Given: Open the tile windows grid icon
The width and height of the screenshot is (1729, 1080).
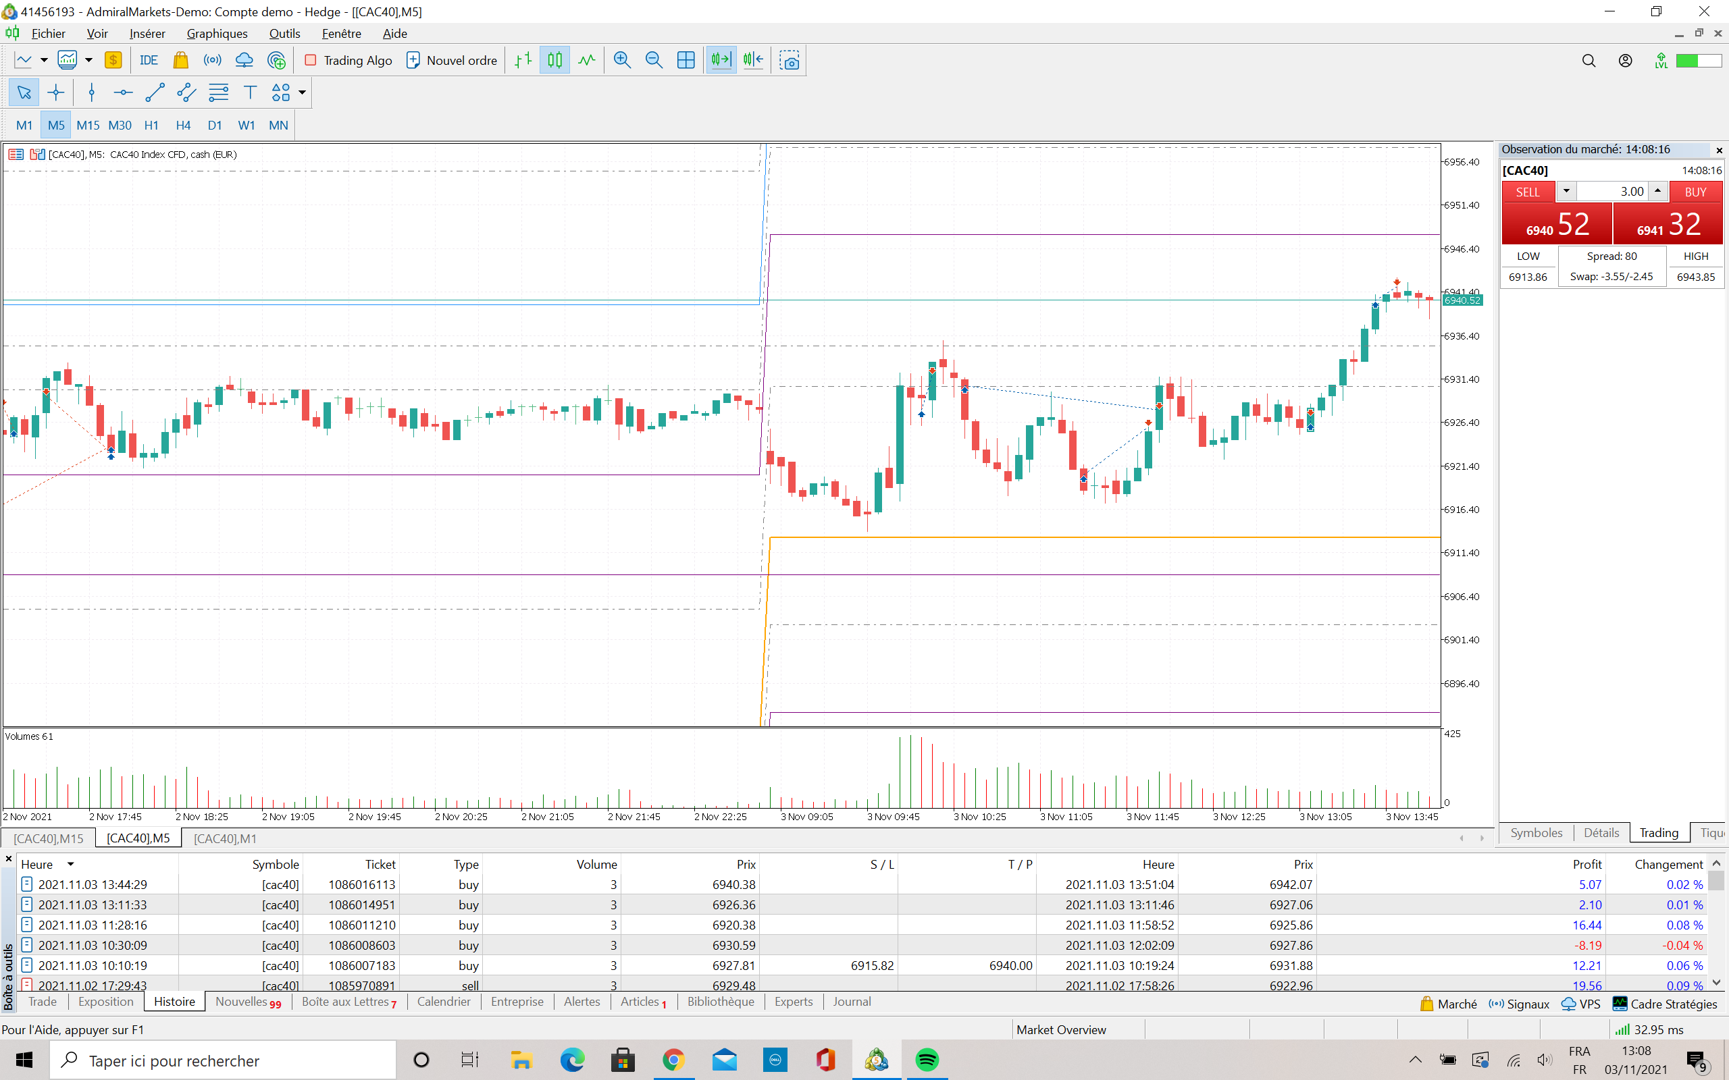Looking at the screenshot, I should (685, 61).
